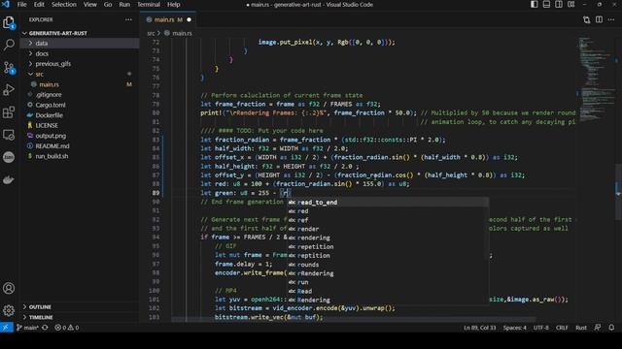Viewport: 622px width, 349px height.
Task: Open Explorer views and more actions ellipsis
Action: pyautogui.click(x=128, y=19)
